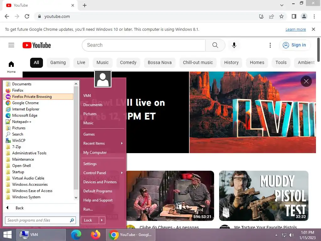Screen dimensions: 321x241
Task: Click Back in the programs list
Action: point(19,208)
